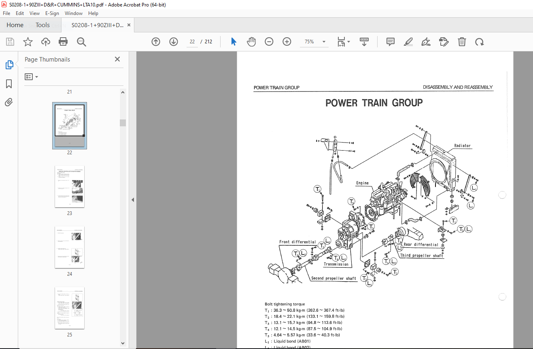Select the page 24 thumbnail

[x=70, y=247]
